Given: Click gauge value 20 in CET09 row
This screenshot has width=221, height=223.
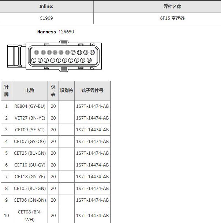Looking at the screenshot, I should coord(53,130).
